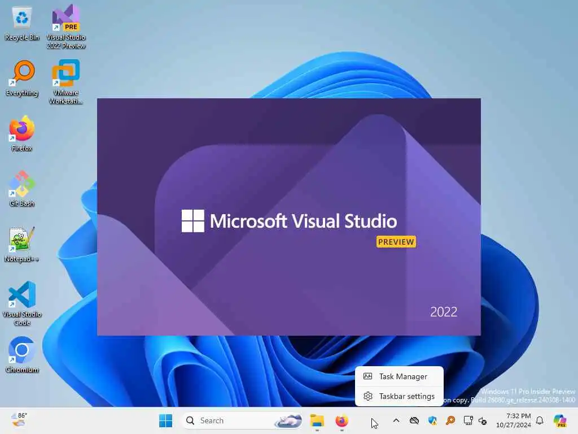Select the Chromium desktop shortcut

point(22,355)
